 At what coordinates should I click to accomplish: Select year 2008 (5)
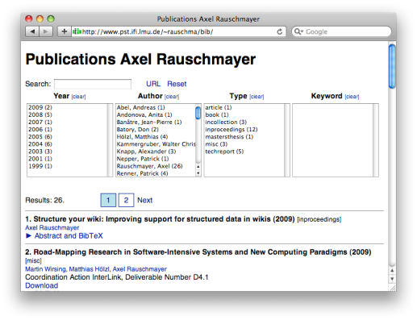click(x=40, y=114)
